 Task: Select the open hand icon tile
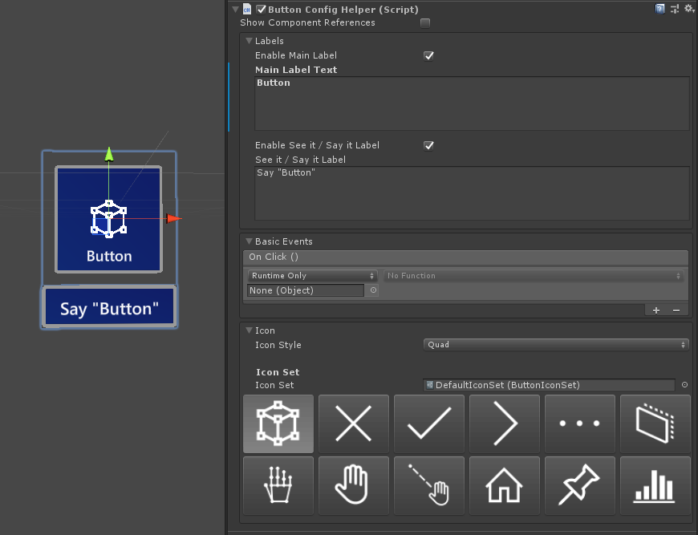coord(353,485)
